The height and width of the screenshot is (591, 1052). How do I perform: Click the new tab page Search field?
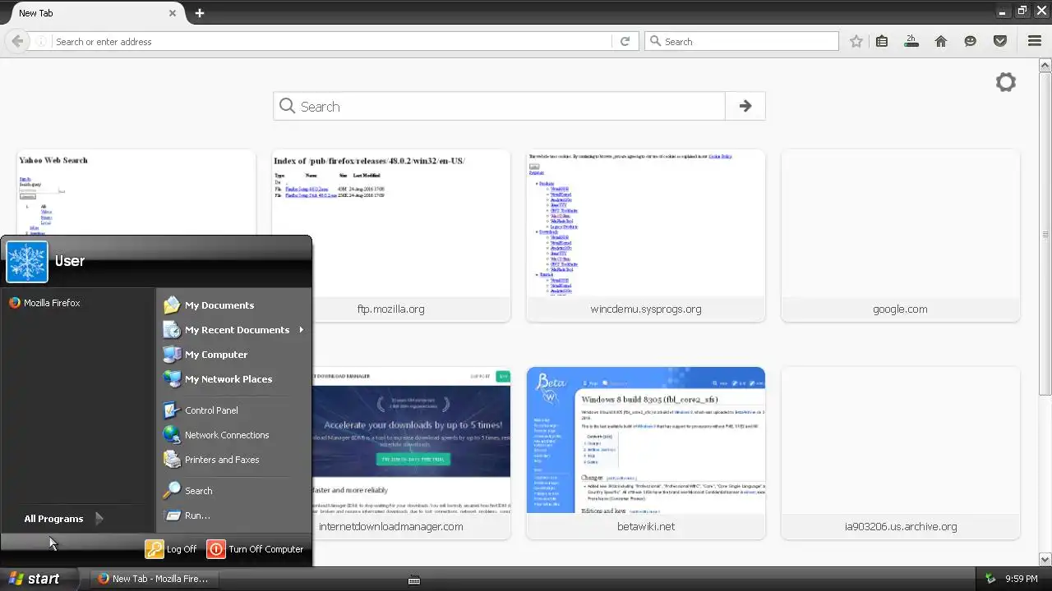click(500, 106)
